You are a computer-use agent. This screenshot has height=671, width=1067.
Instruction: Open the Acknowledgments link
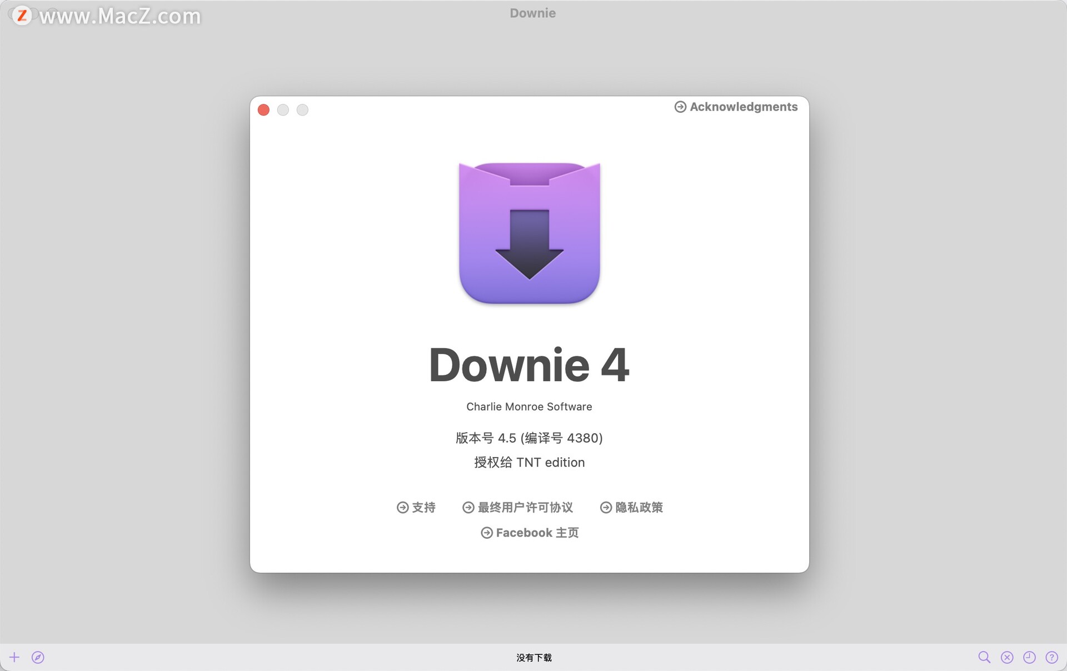(x=736, y=107)
